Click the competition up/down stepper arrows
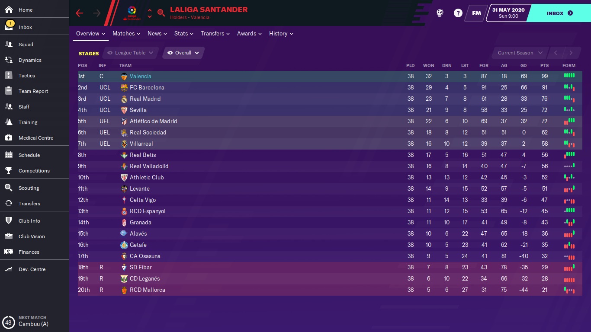Image resolution: width=591 pixels, height=332 pixels. pos(150,13)
